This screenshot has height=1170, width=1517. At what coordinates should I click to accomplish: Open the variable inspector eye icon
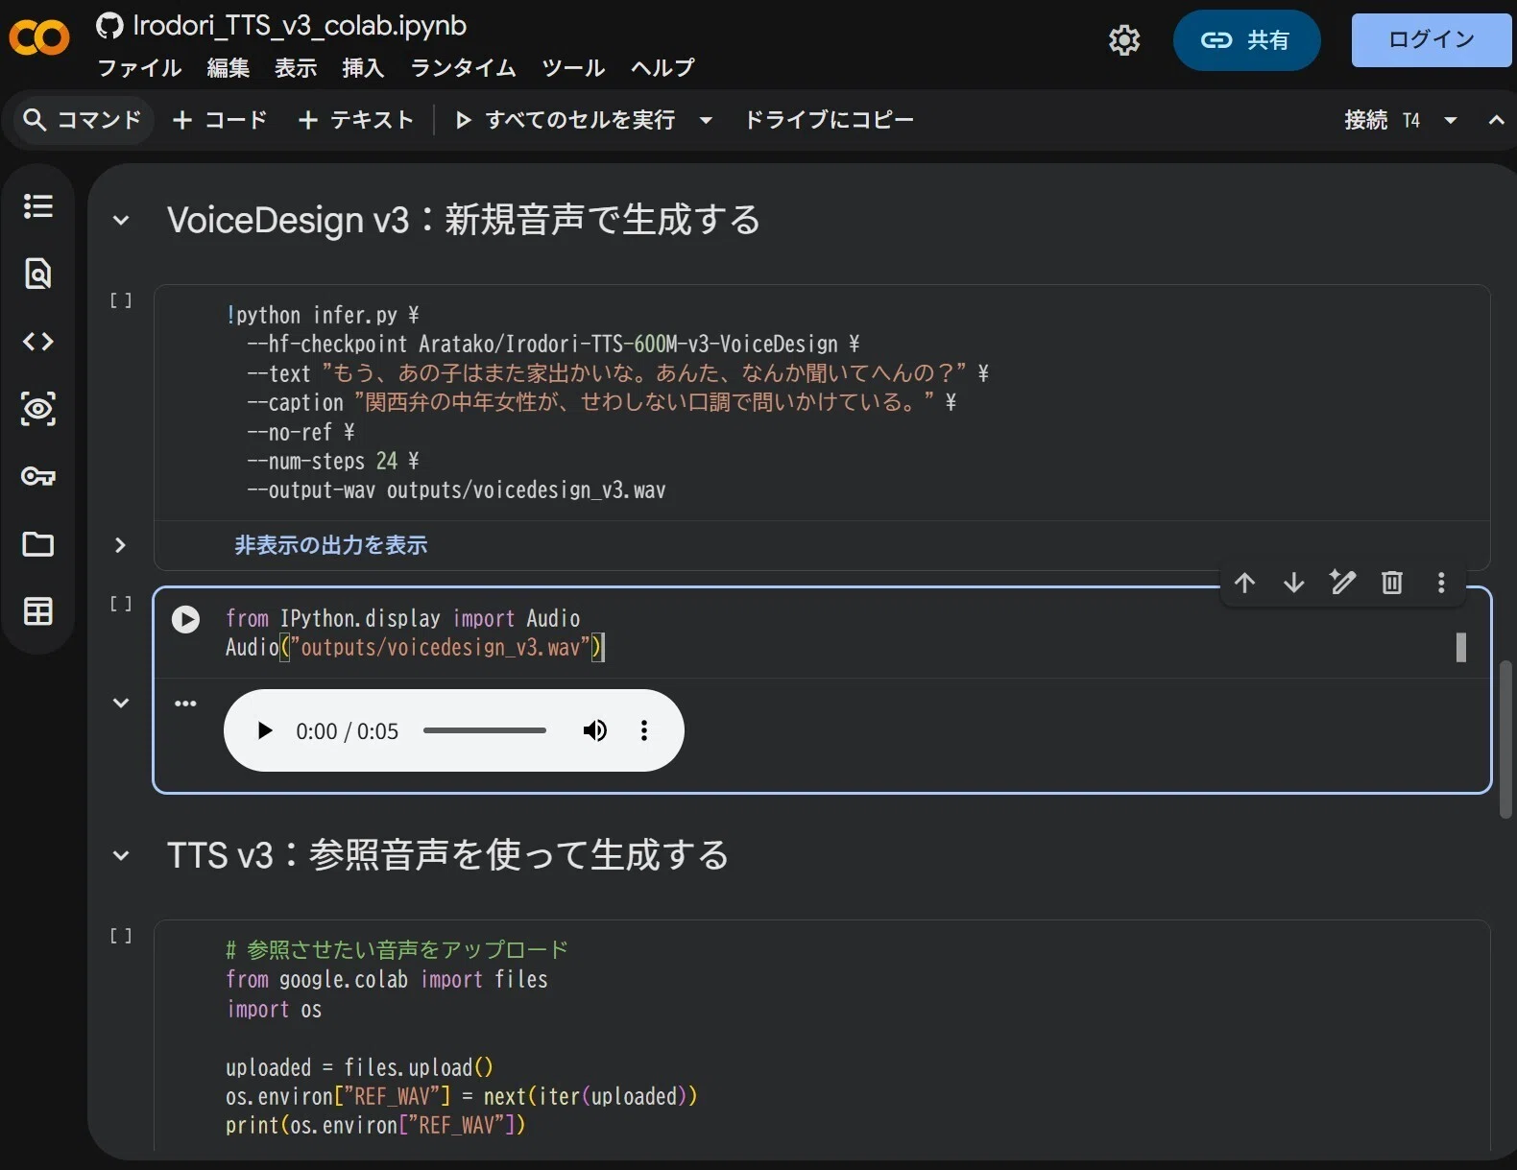tap(38, 409)
